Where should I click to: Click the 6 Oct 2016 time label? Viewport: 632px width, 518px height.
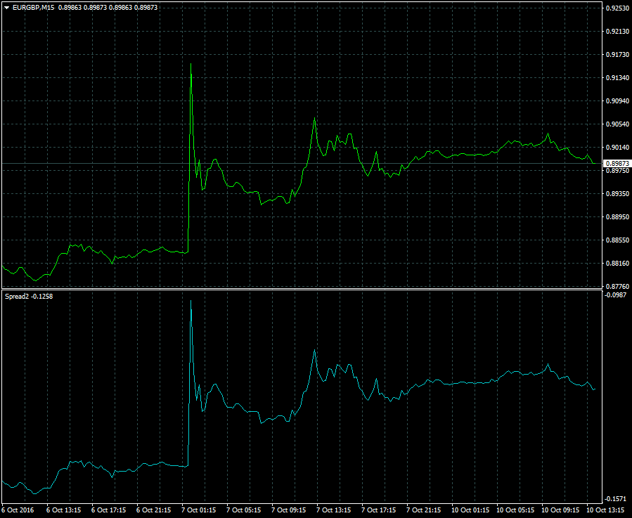tap(18, 510)
